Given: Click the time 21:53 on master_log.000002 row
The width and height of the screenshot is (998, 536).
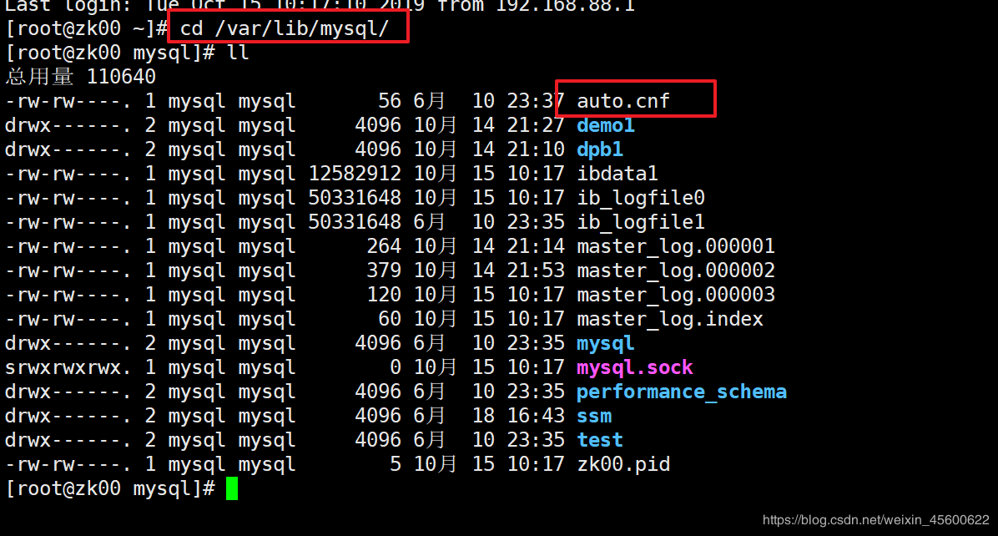Looking at the screenshot, I should pyautogui.click(x=535, y=270).
